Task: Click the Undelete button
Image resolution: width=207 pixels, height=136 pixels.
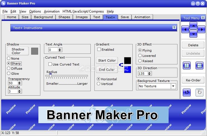Action: coord(193,54)
